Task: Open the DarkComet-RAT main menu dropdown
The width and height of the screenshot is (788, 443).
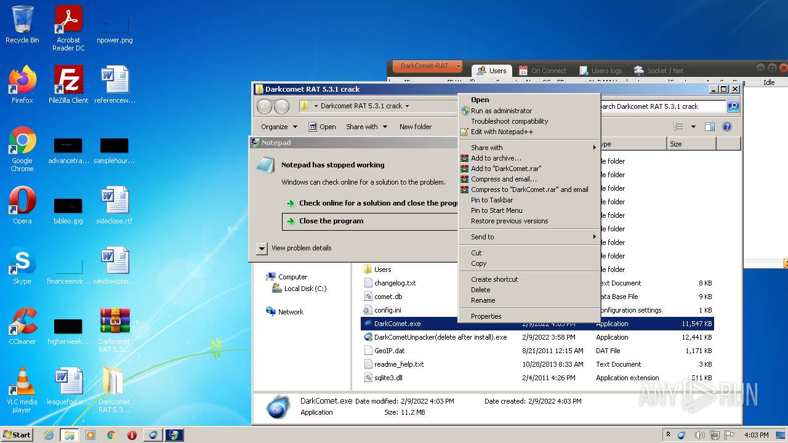Action: coord(428,66)
